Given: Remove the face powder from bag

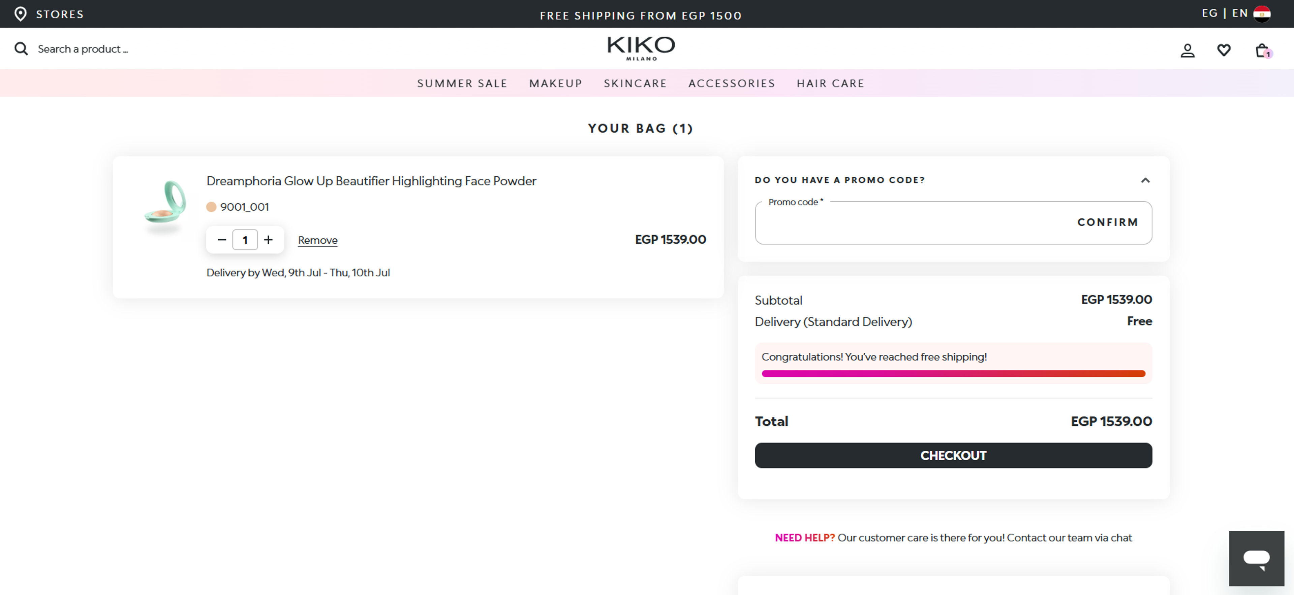Looking at the screenshot, I should pyautogui.click(x=317, y=240).
